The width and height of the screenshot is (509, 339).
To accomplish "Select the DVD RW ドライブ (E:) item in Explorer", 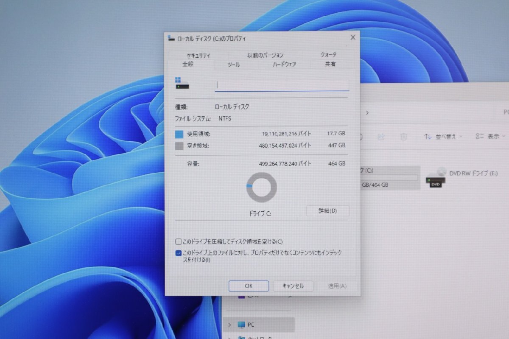I will [463, 177].
